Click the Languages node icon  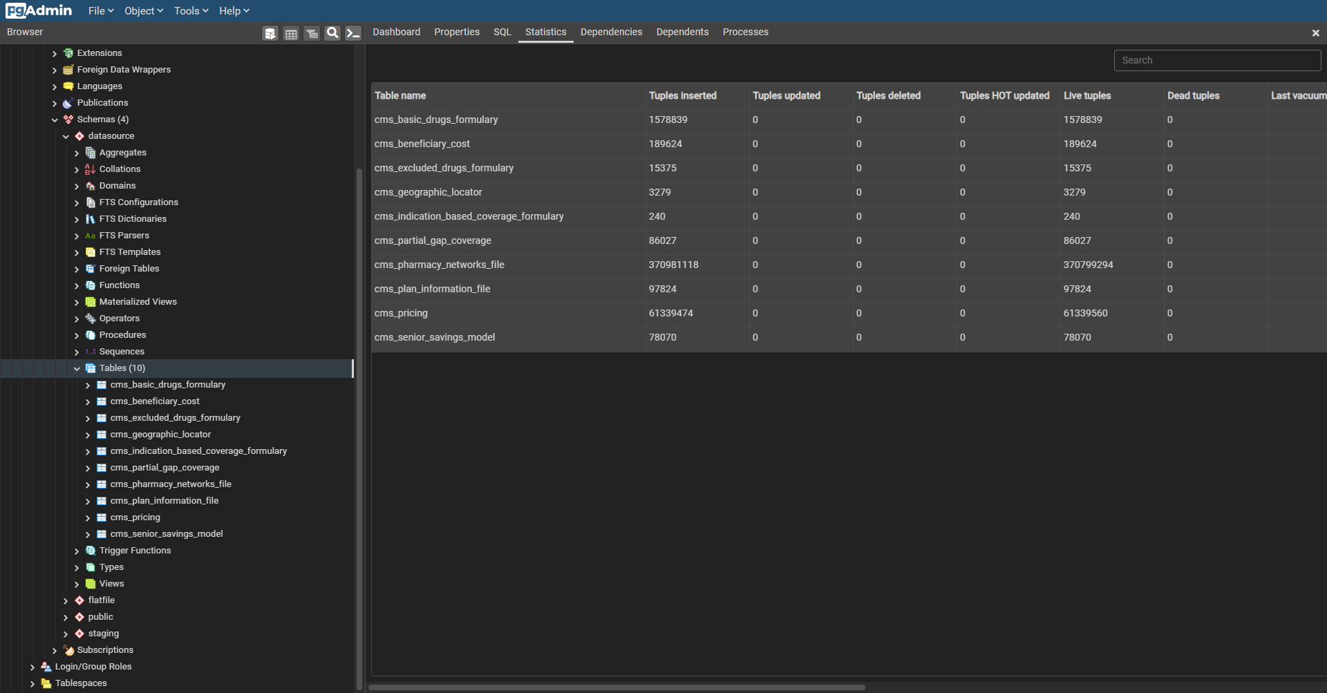(68, 86)
